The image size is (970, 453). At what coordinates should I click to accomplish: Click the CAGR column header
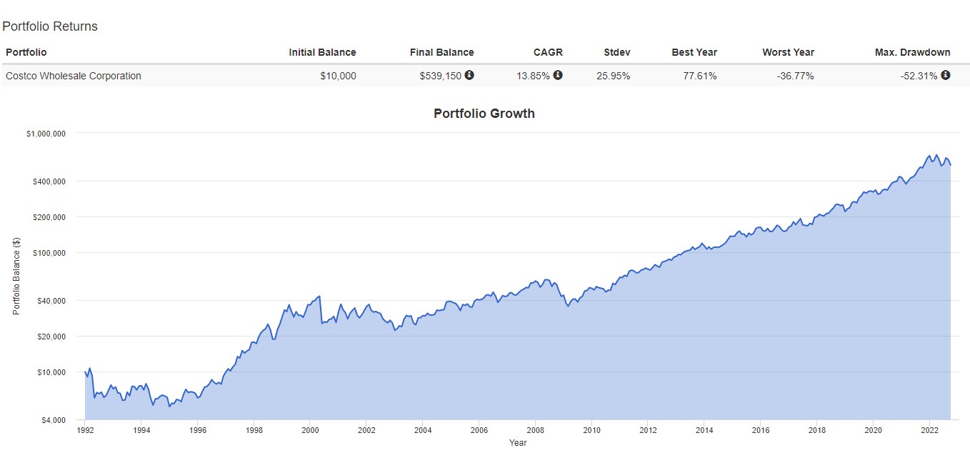548,52
